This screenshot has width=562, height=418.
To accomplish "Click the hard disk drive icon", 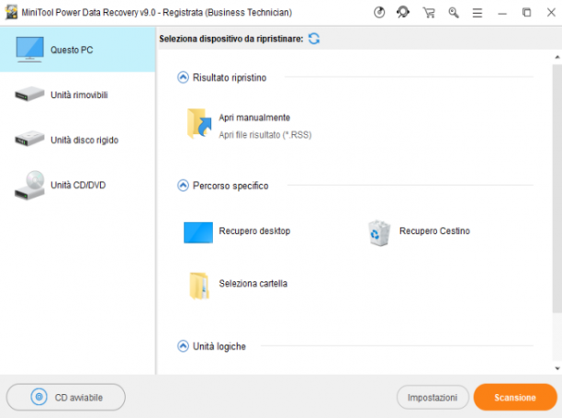I will (29, 139).
